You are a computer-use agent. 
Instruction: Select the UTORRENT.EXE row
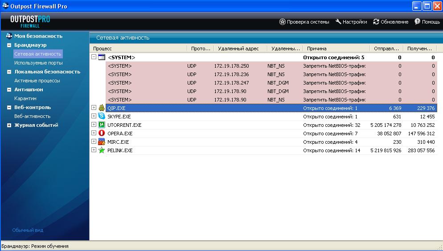pyautogui.click(x=271, y=125)
